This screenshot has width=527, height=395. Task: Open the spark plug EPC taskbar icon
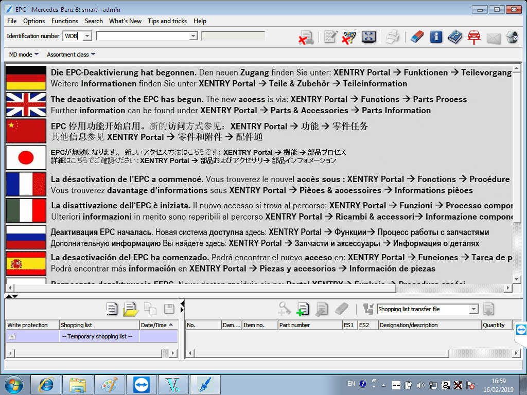pos(205,385)
